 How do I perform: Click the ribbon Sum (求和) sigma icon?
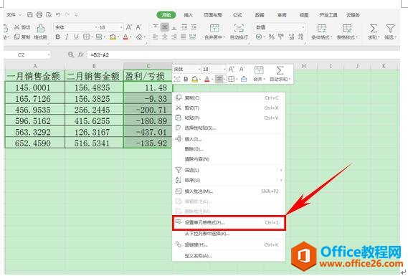click(374, 28)
